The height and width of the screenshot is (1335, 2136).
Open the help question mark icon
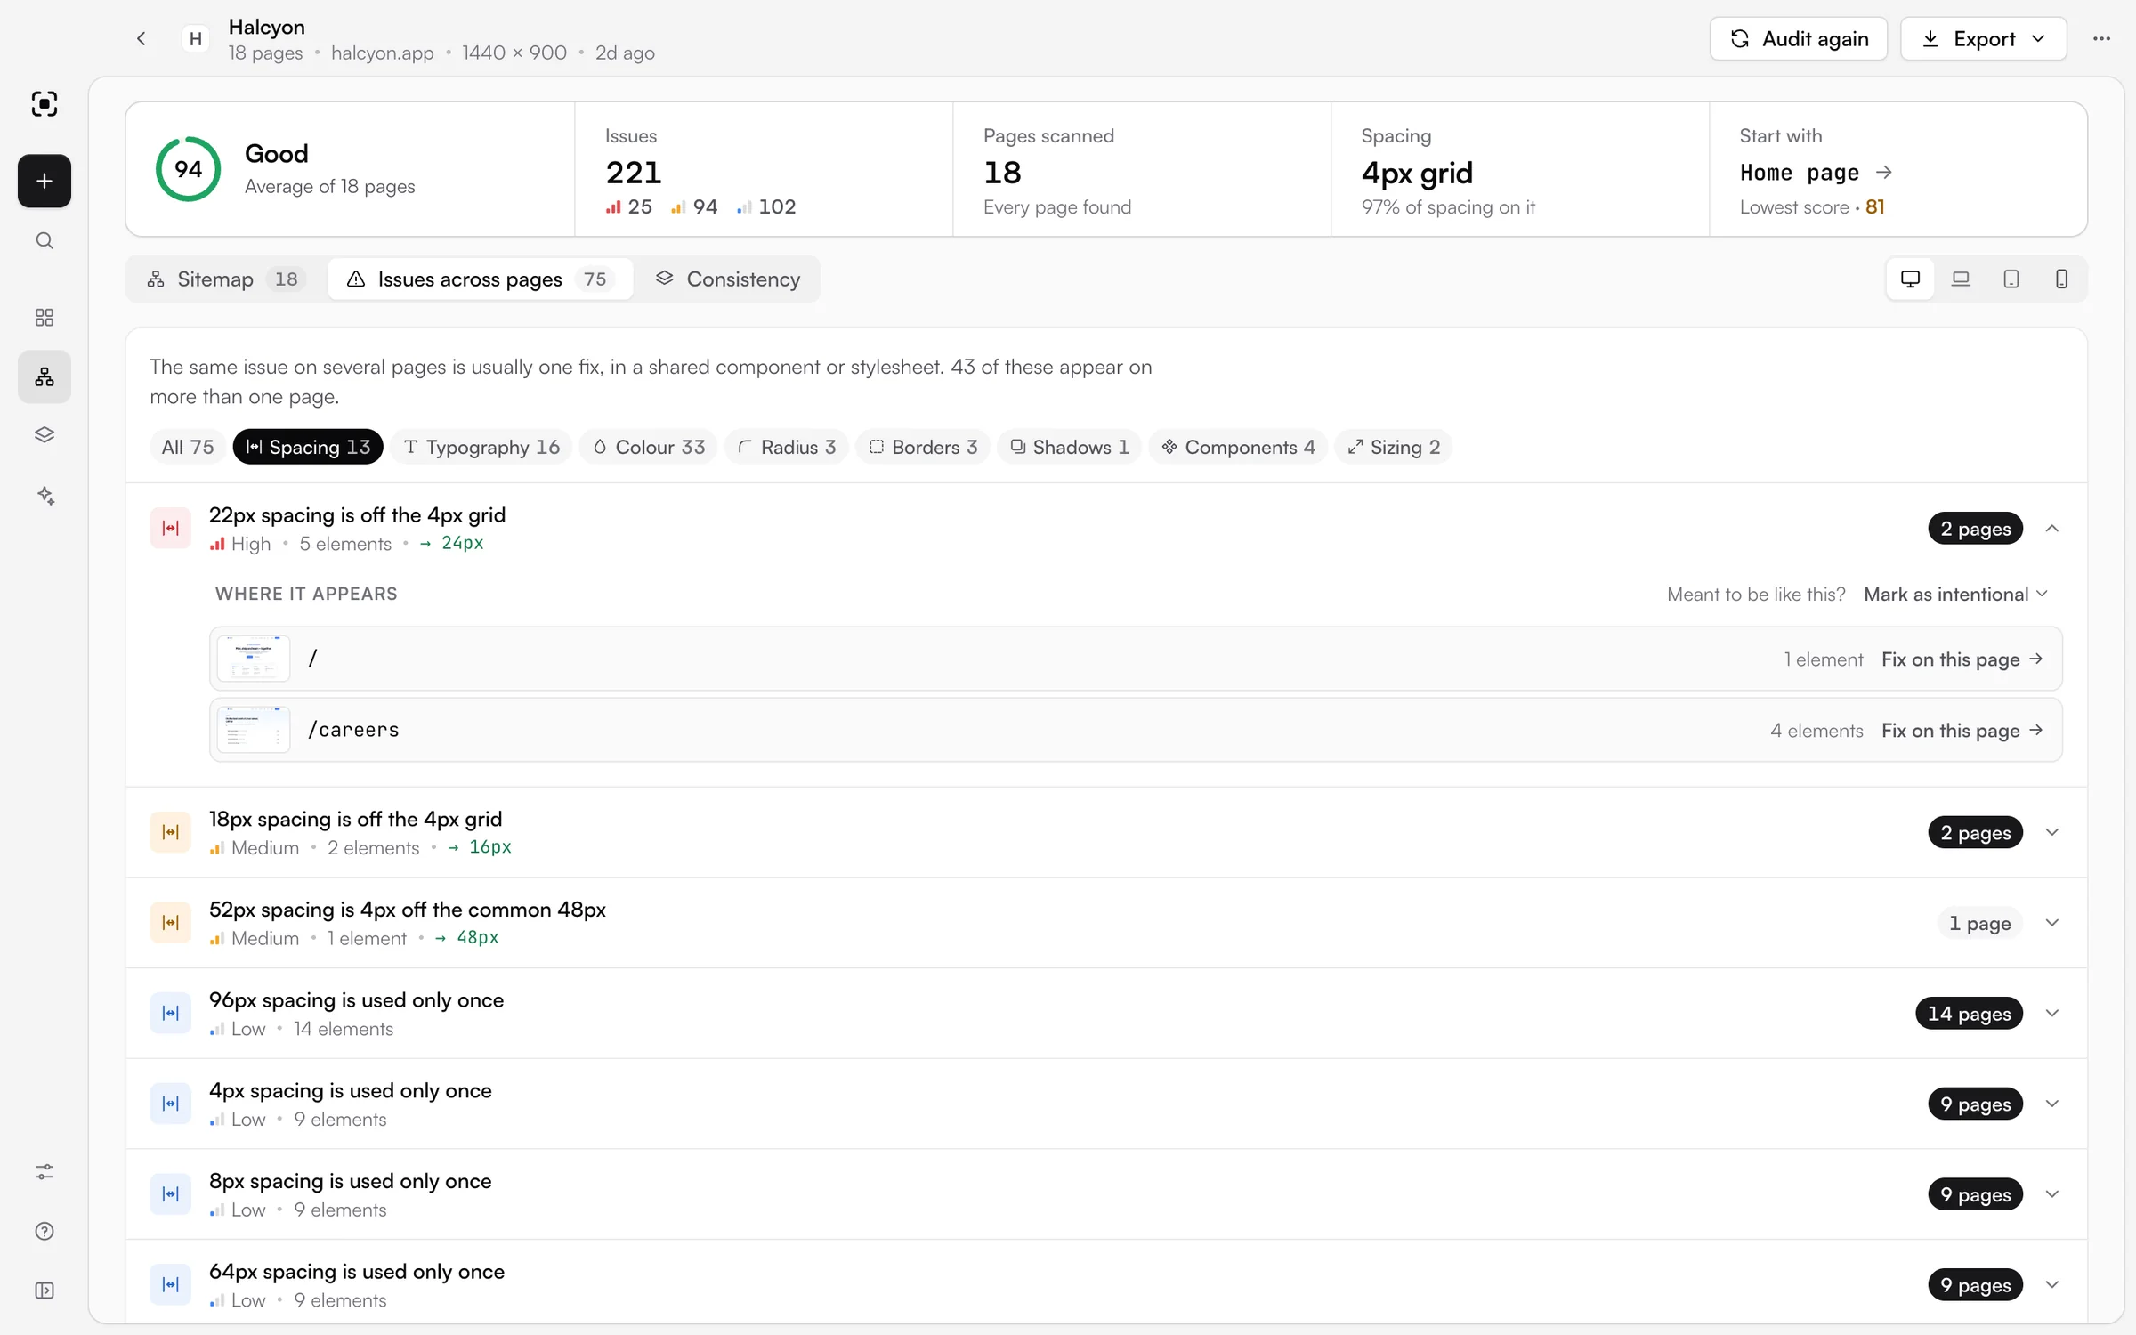[44, 1232]
